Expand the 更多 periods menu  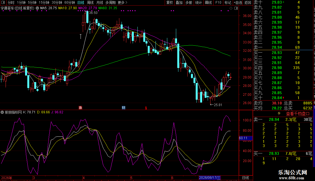(x=122, y=3)
